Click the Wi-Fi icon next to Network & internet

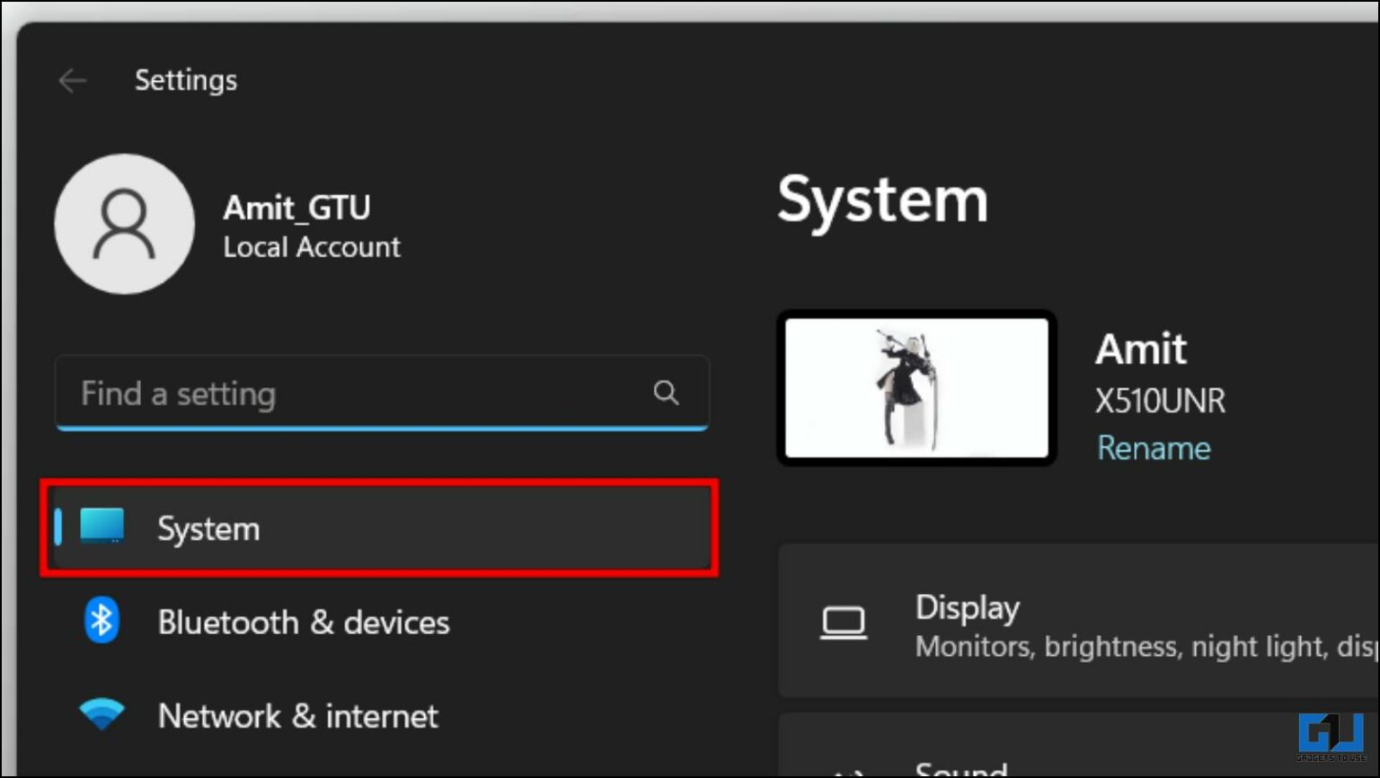102,713
